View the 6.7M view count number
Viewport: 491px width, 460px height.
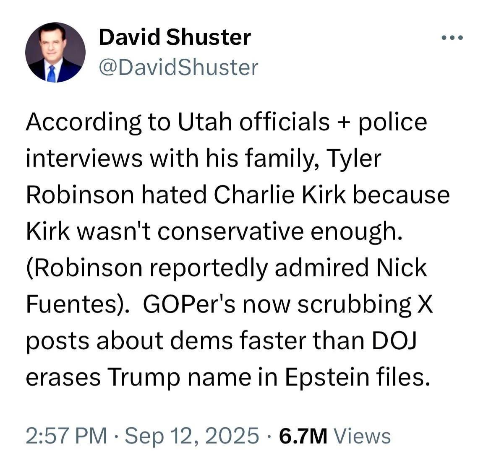303,435
